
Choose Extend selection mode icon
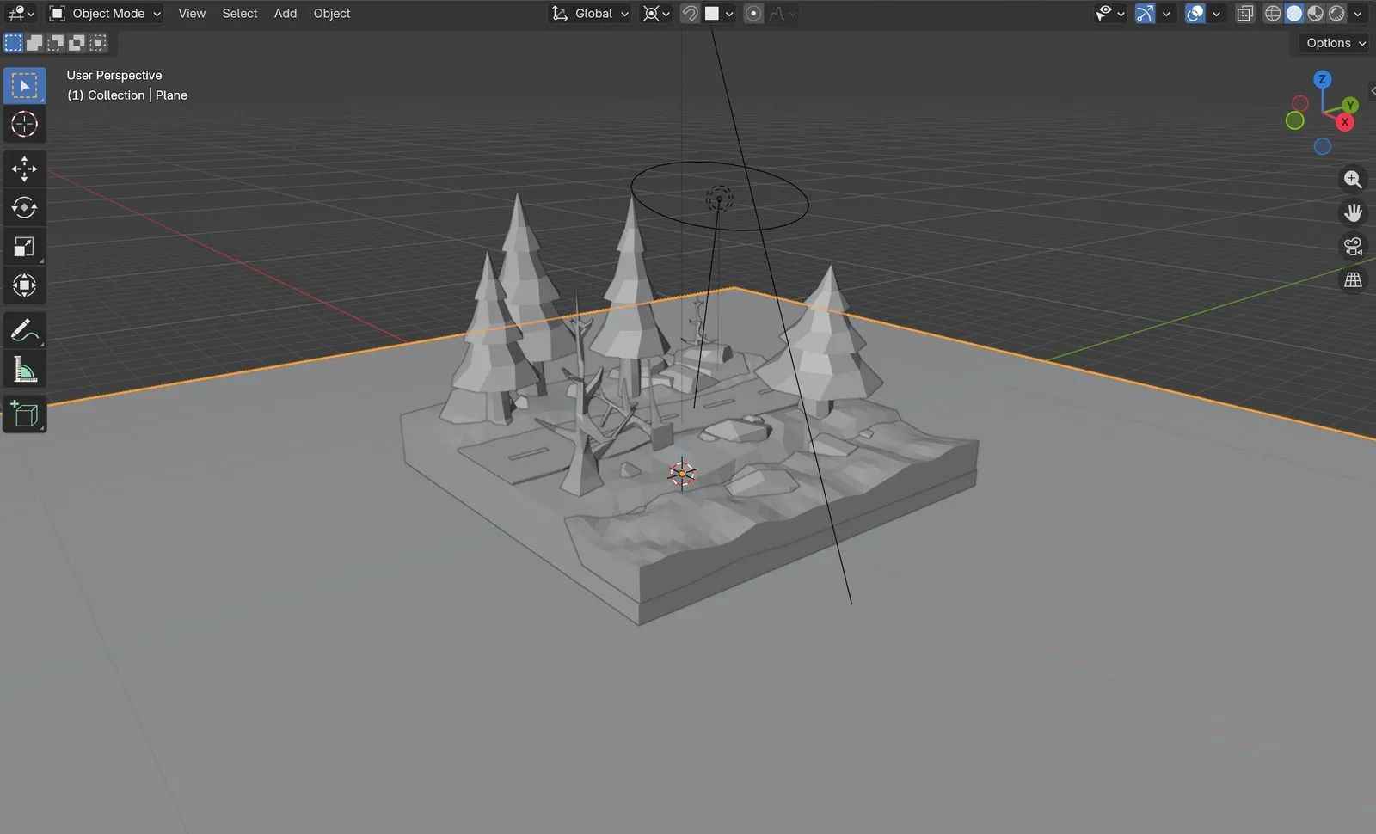point(34,43)
